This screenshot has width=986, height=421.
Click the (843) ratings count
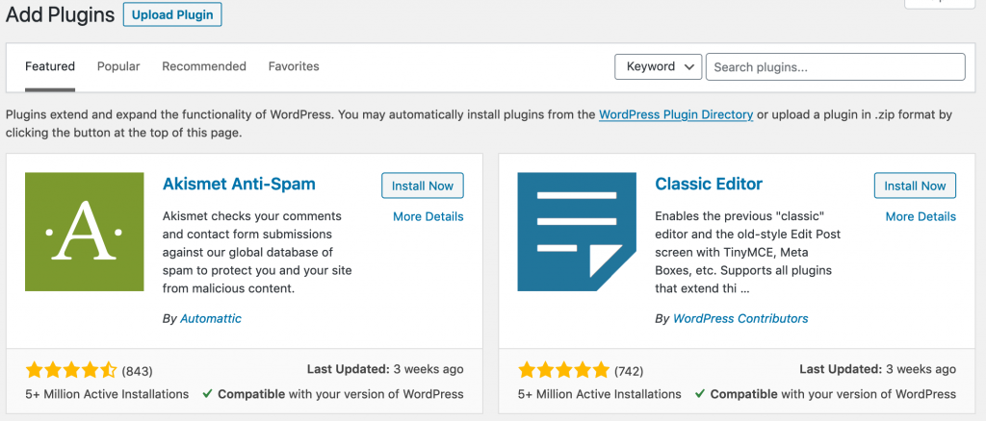click(137, 371)
